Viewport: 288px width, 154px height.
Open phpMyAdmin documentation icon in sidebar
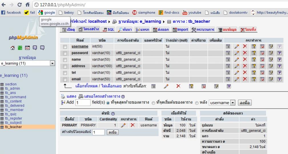click(35, 48)
